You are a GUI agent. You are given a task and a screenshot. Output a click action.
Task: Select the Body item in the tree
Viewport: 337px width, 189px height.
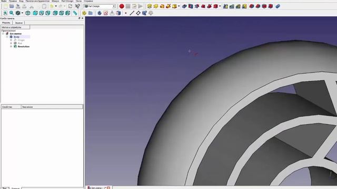16,37
